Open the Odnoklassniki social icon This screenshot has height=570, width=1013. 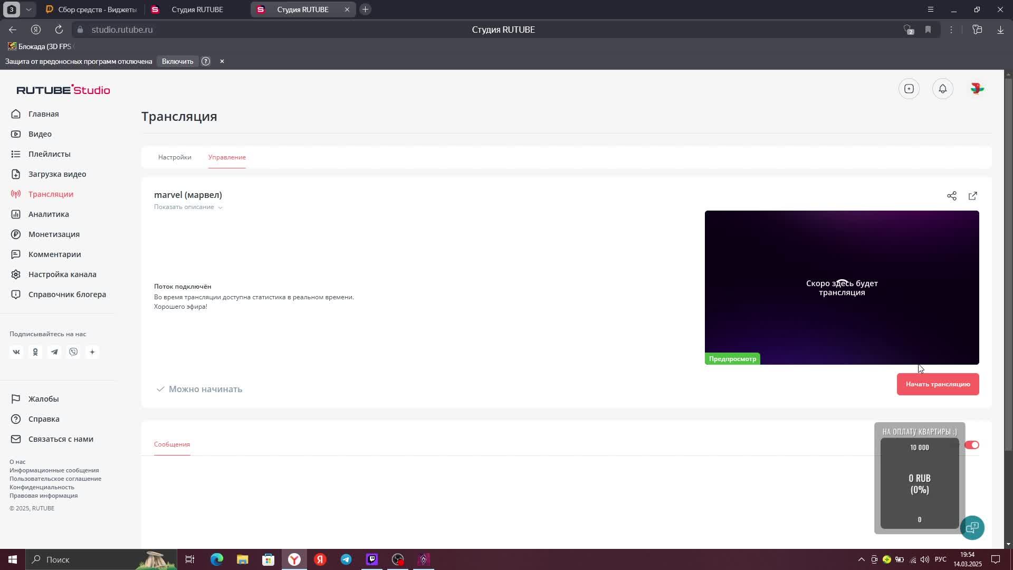[x=35, y=352]
